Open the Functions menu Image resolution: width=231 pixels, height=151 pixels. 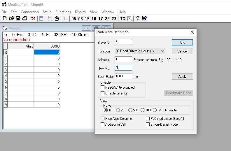tap(63, 12)
